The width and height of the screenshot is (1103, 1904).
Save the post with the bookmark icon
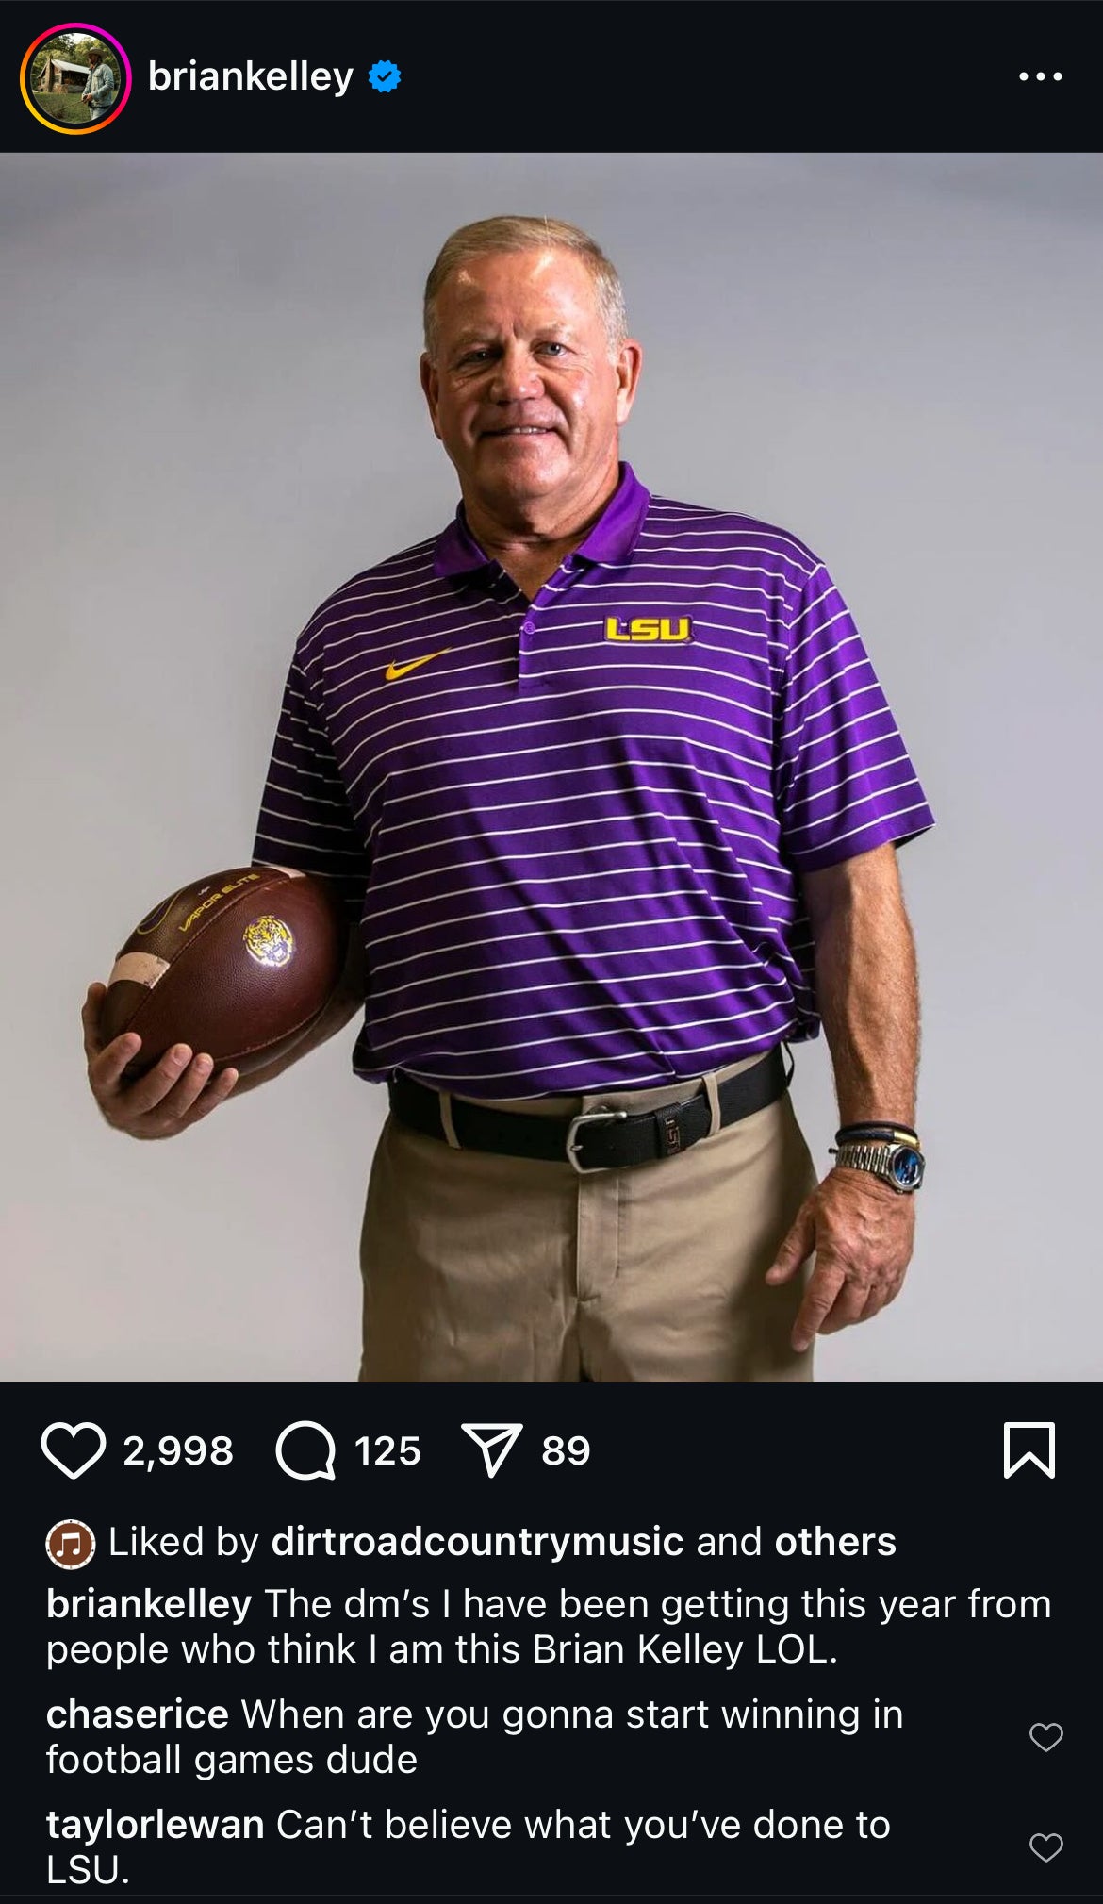(x=1029, y=1450)
